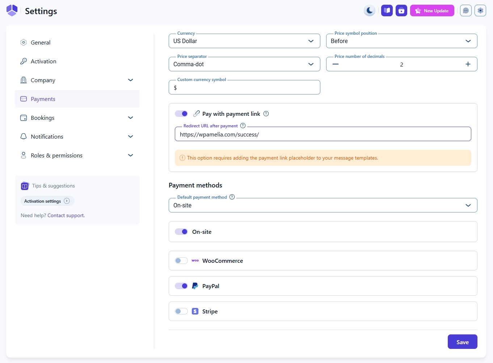Click the video tutorials icon
This screenshot has height=363, width=493.
tap(401, 10)
